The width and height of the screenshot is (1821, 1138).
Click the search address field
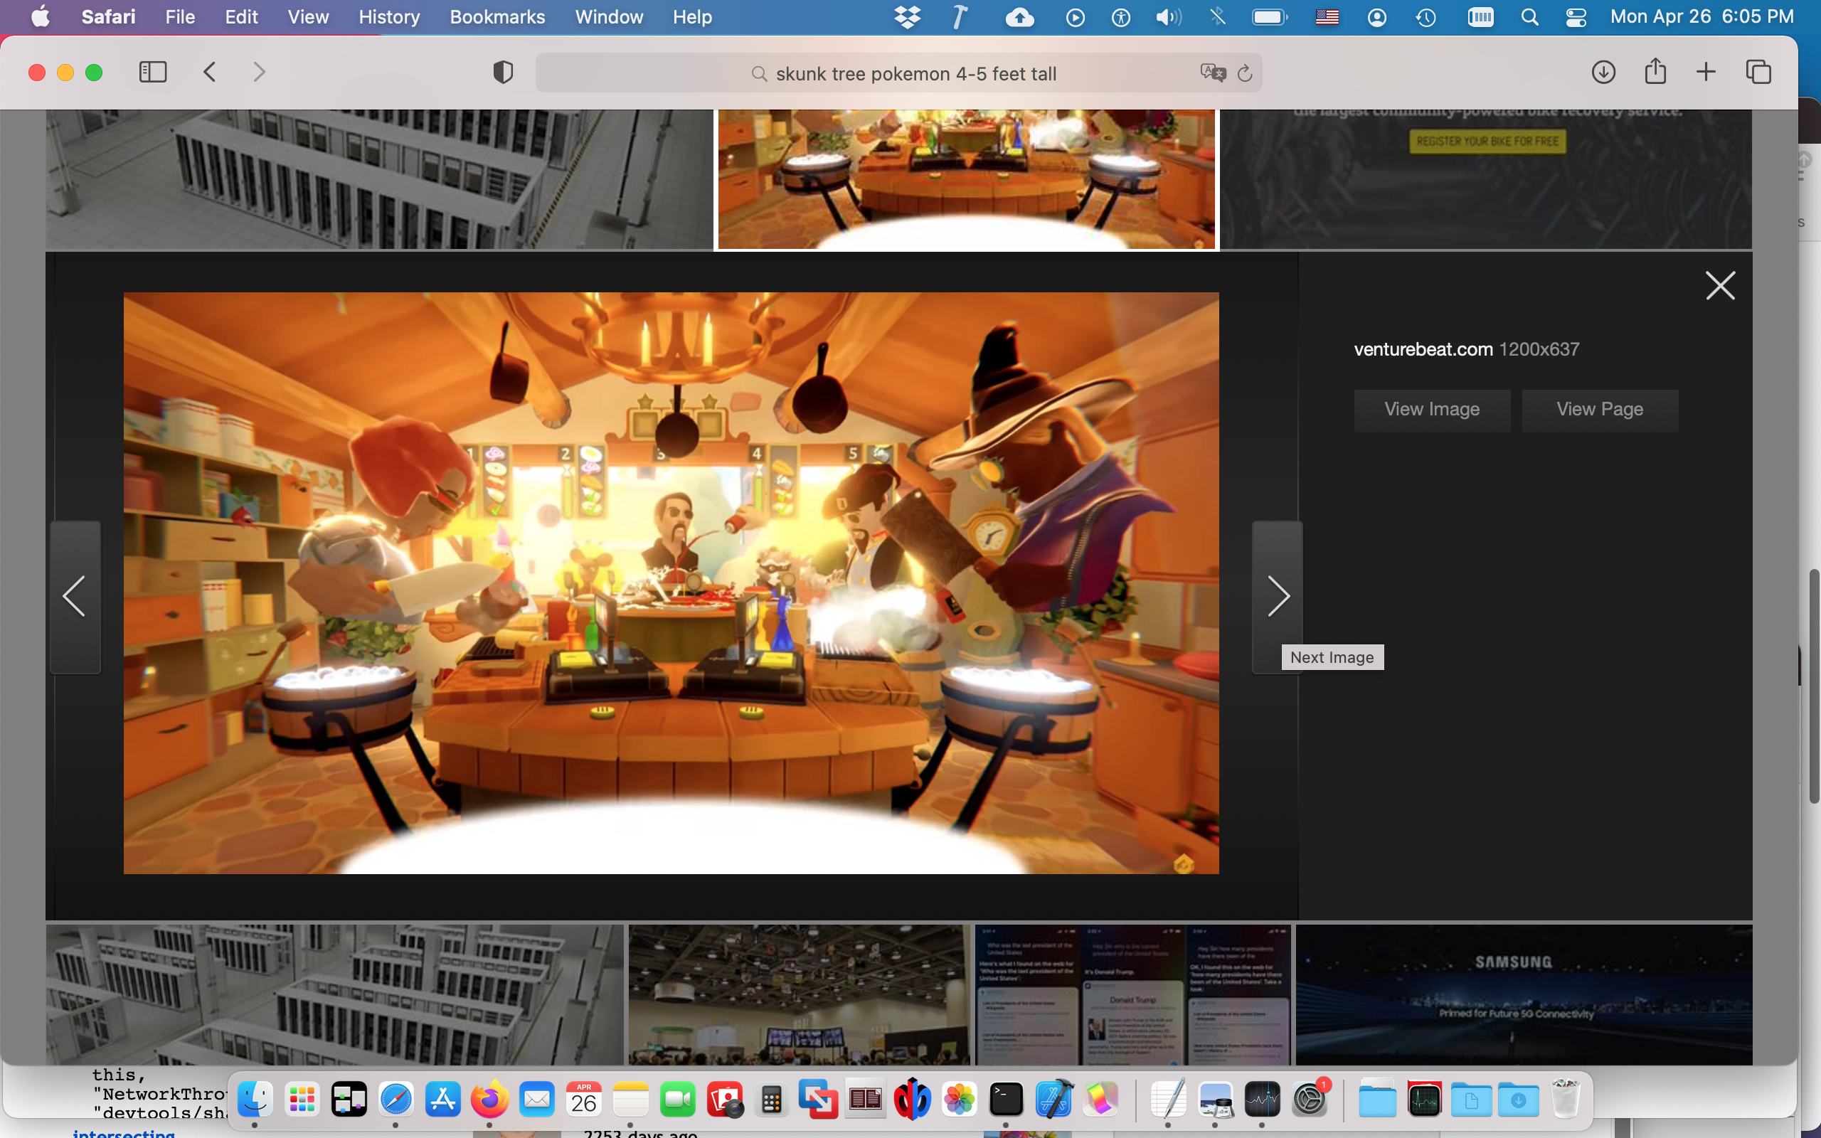coord(898,73)
